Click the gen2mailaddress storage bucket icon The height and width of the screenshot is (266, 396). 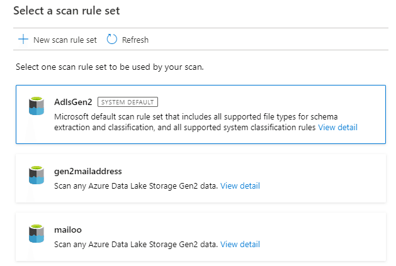point(37,175)
